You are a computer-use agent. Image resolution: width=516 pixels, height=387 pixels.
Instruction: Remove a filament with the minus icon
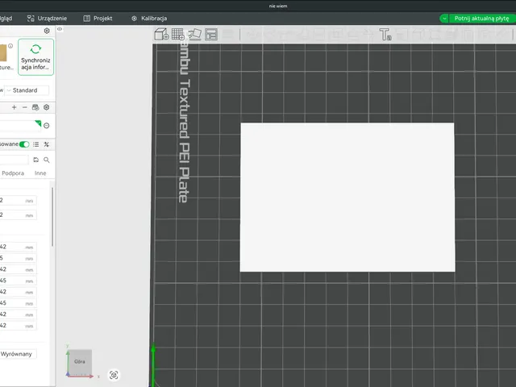point(25,107)
